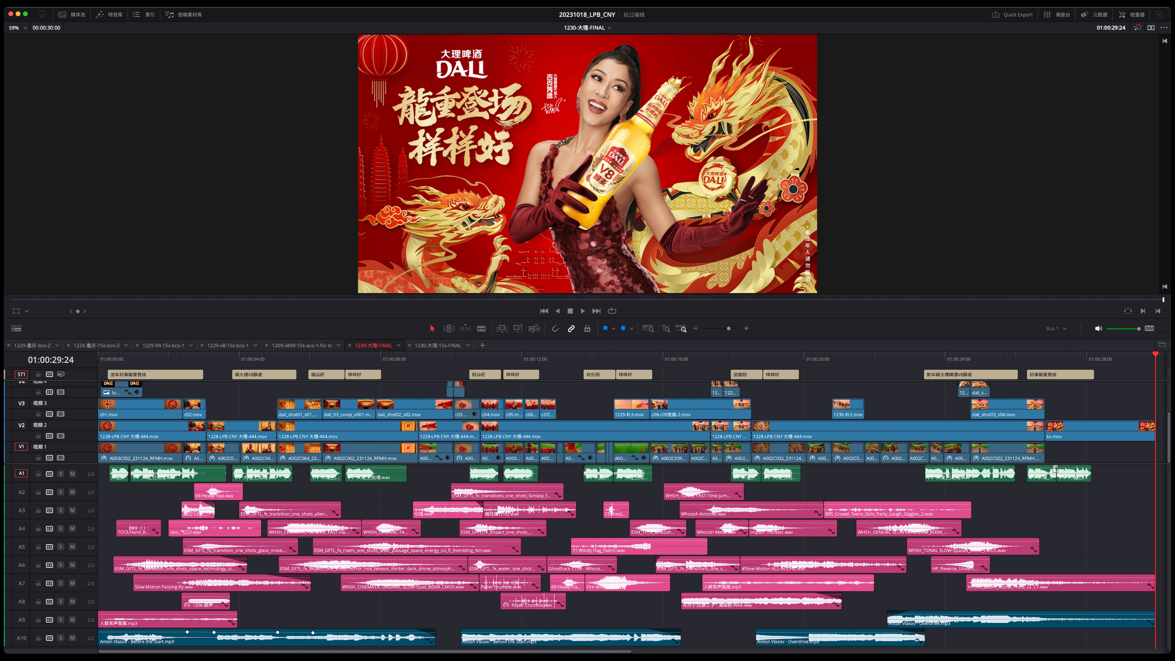Select the V1 destination track control
This screenshot has width=1175, height=661.
pyautogui.click(x=21, y=447)
